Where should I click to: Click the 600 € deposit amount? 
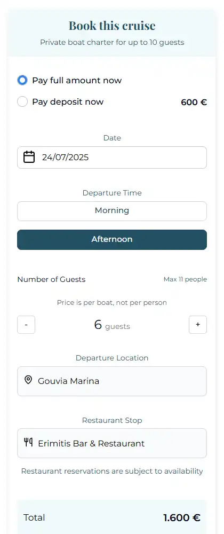pos(194,102)
